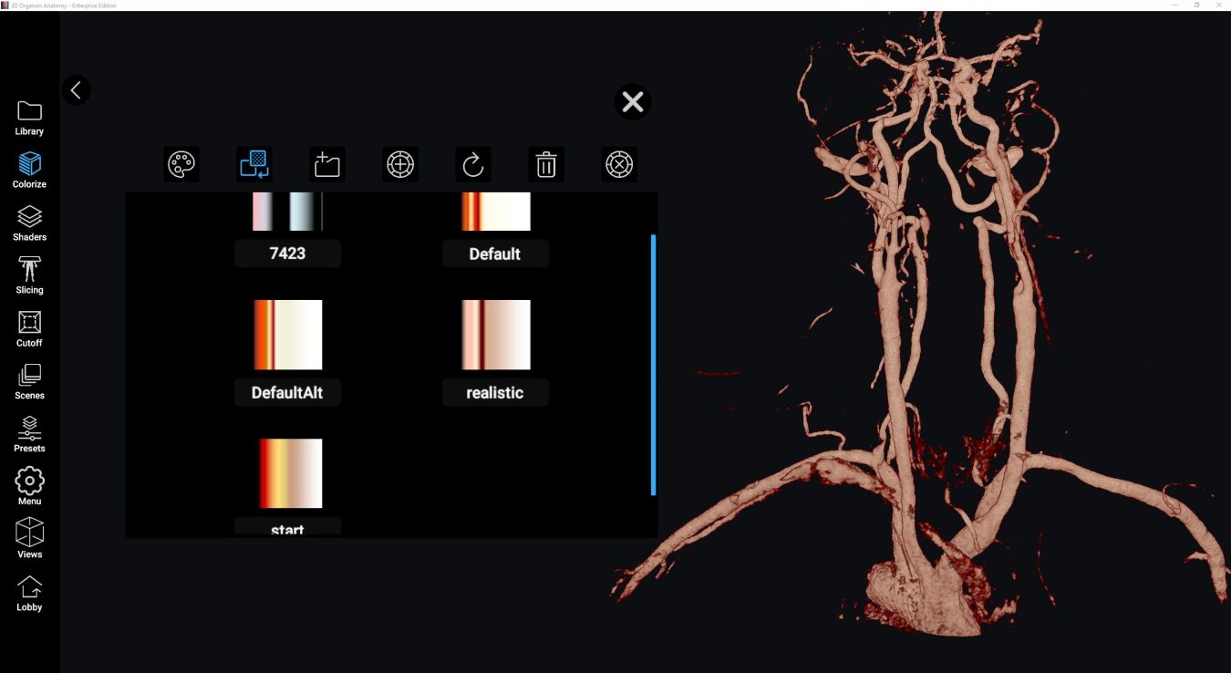Select the Slicing tool
1231x673 pixels.
point(29,274)
